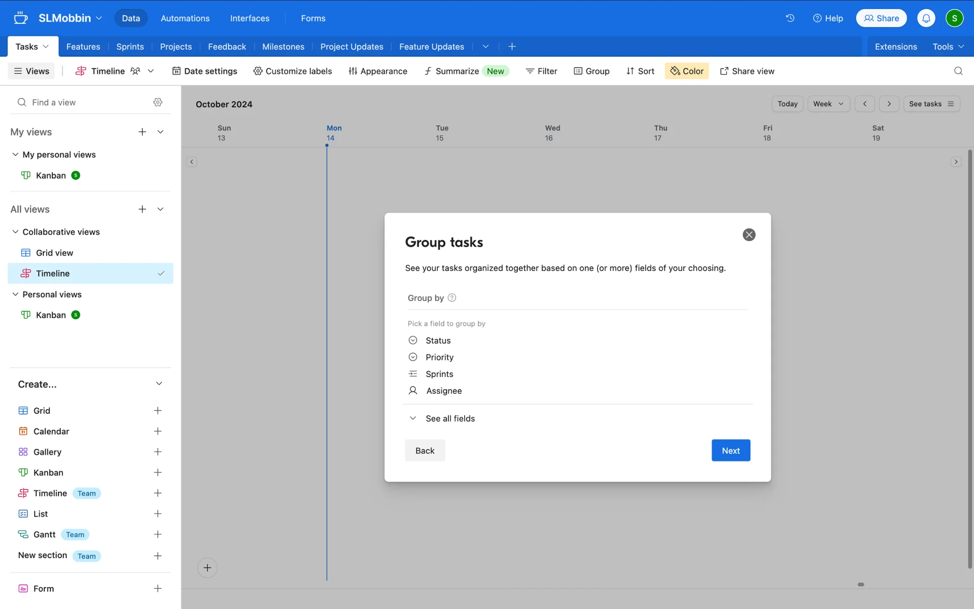Go to the previous week with the arrow
Image resolution: width=974 pixels, height=609 pixels.
864,104
